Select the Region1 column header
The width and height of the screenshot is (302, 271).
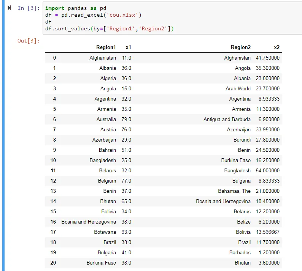pos(106,47)
